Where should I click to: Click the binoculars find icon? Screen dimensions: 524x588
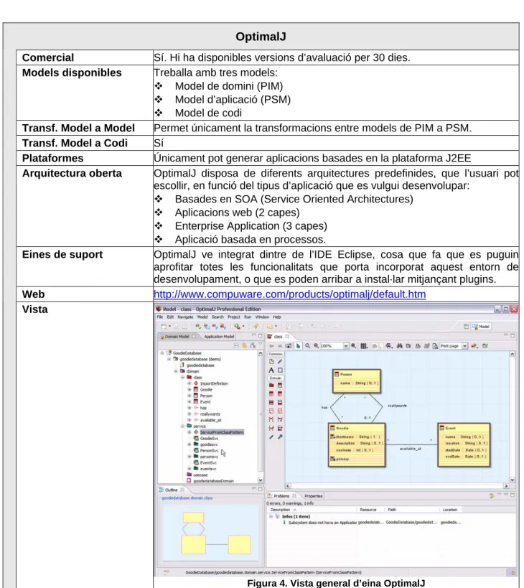coord(400,346)
